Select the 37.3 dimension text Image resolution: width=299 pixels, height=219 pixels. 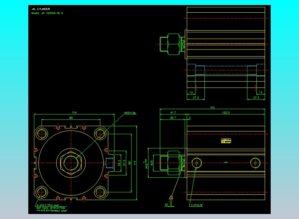click(x=124, y=163)
